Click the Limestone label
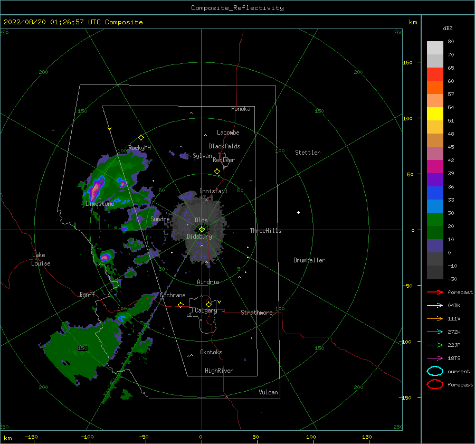 coord(100,204)
